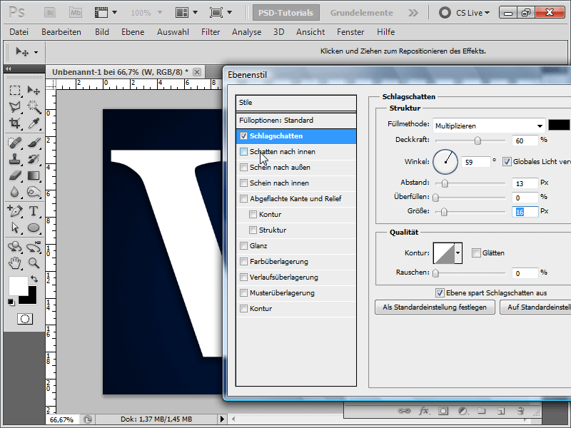Open the status bar info arrow menu
The width and height of the screenshot is (571, 428).
(x=222, y=419)
